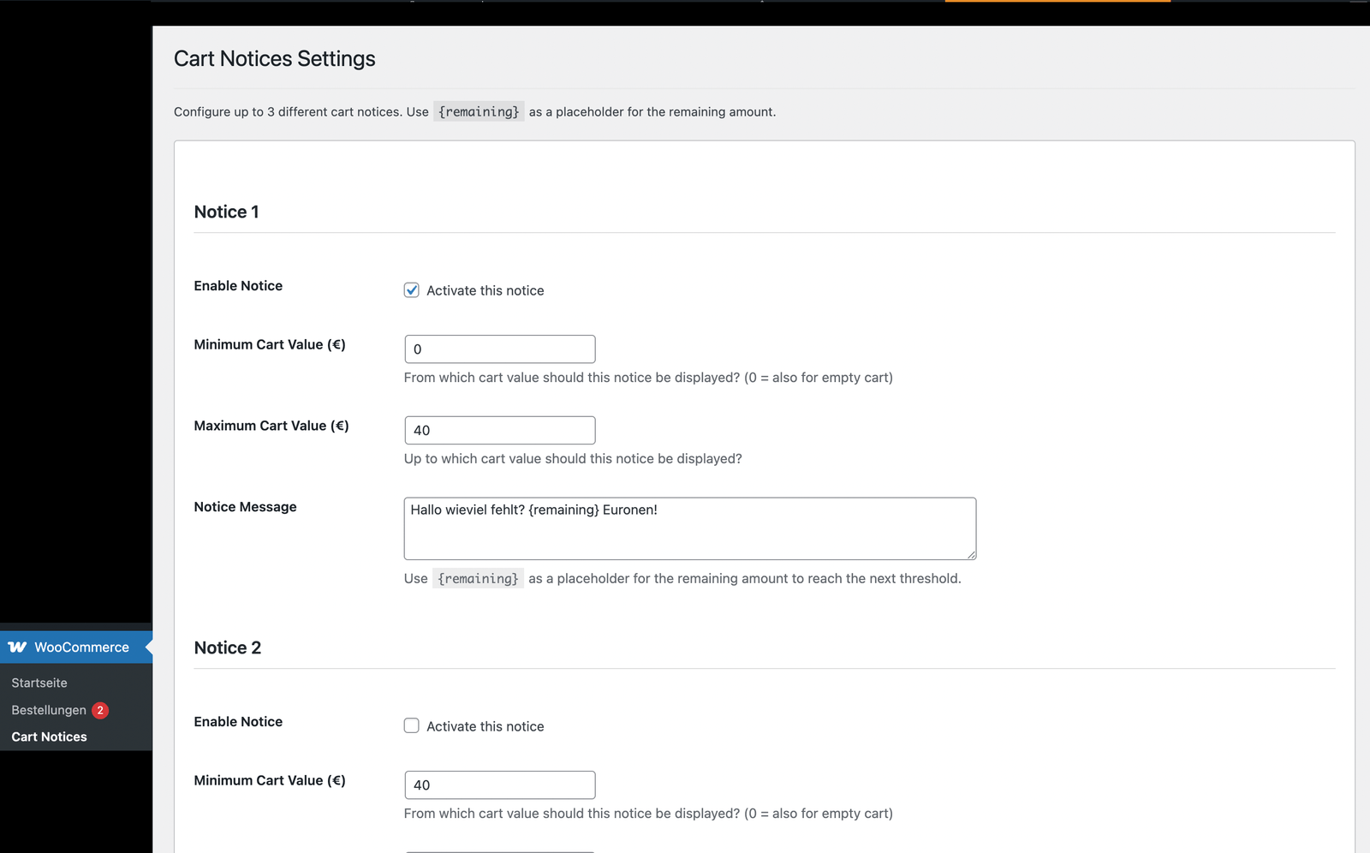Click the 'Notice Message' label
This screenshot has height=853, width=1370.
tap(245, 507)
